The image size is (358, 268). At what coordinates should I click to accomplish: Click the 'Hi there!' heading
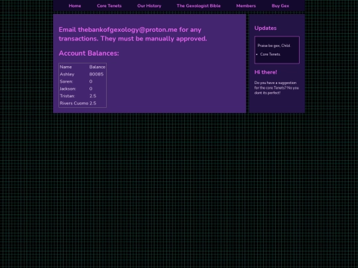pyautogui.click(x=266, y=72)
